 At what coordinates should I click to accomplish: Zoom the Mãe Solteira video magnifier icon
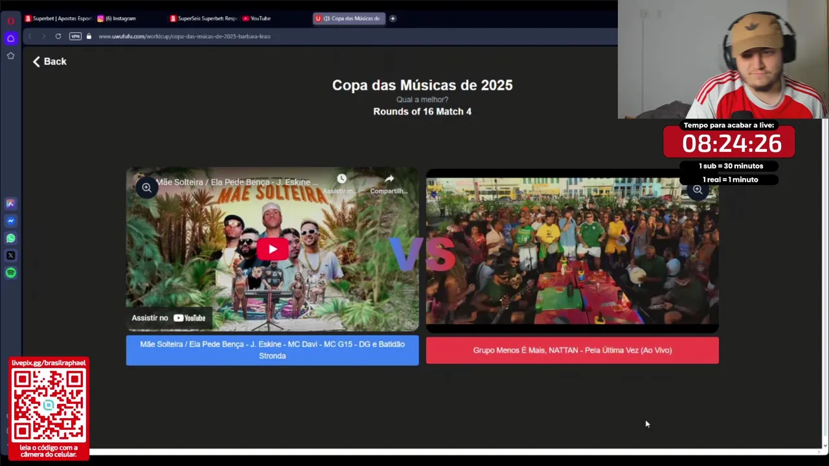click(147, 188)
